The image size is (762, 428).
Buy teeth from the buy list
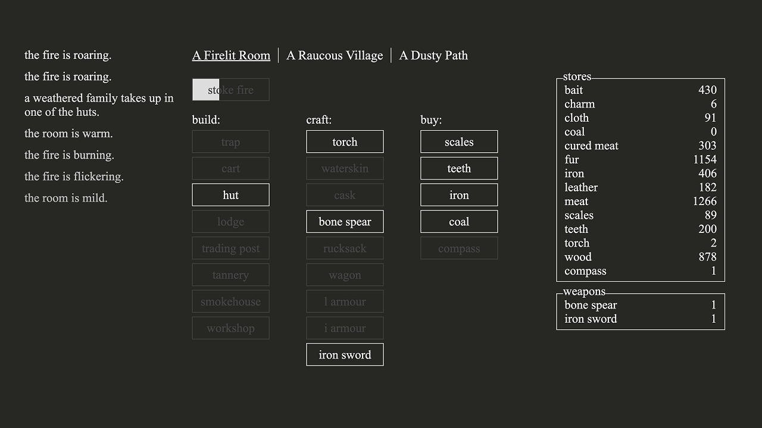[459, 168]
